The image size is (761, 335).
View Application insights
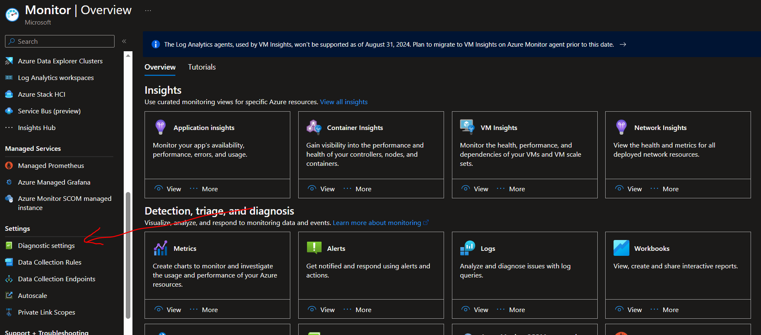click(168, 189)
